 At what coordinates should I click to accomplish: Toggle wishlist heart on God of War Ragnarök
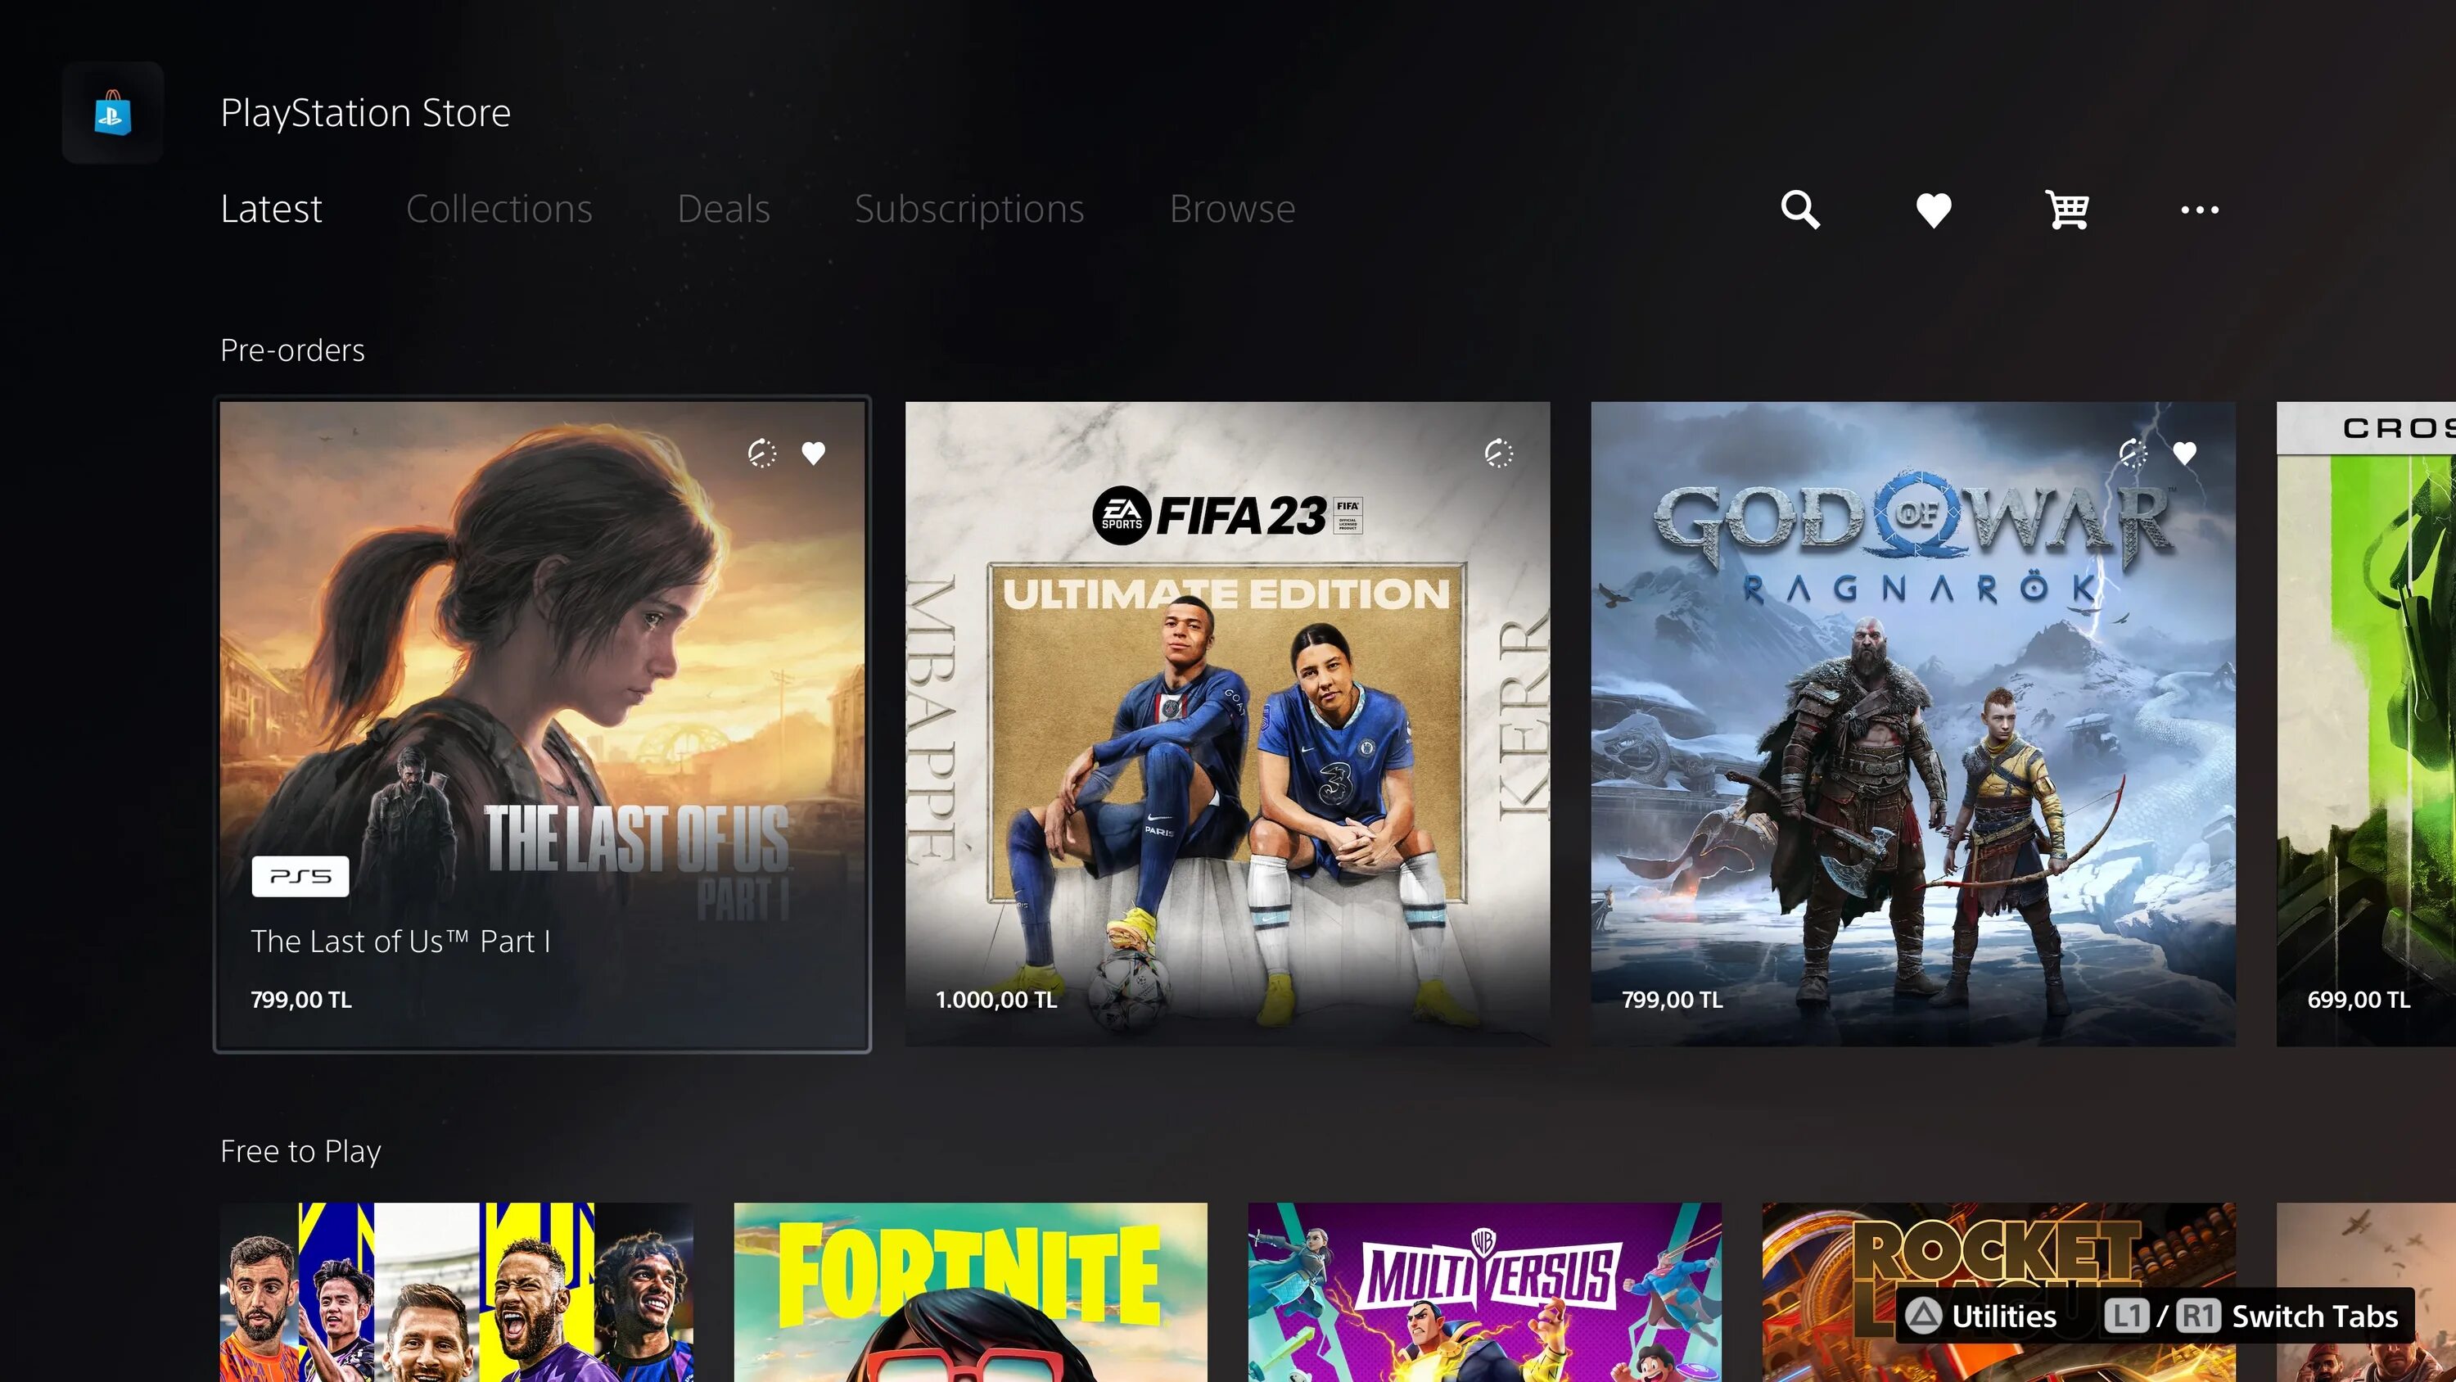click(2187, 450)
